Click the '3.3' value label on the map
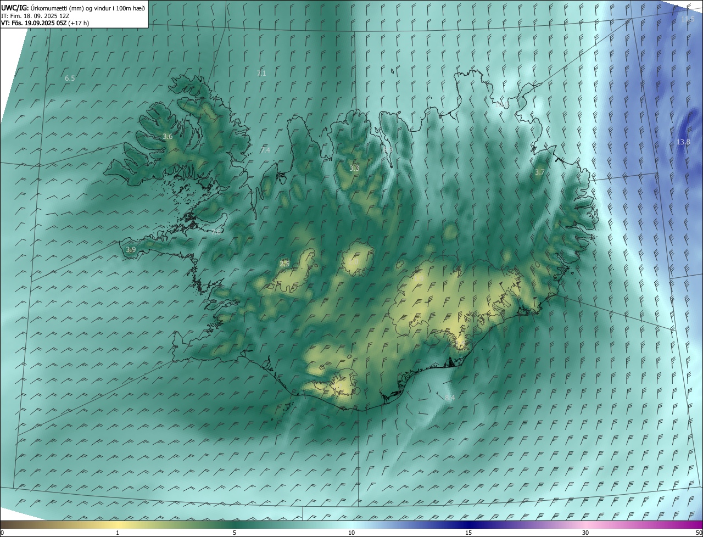The width and height of the screenshot is (703, 537). click(354, 168)
